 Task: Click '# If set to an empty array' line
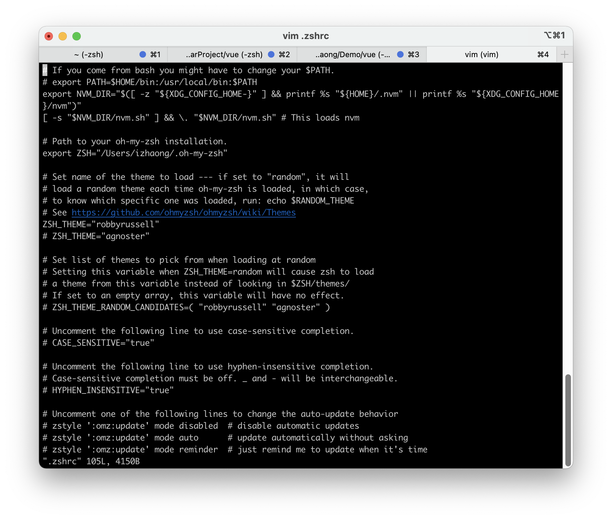(x=193, y=296)
